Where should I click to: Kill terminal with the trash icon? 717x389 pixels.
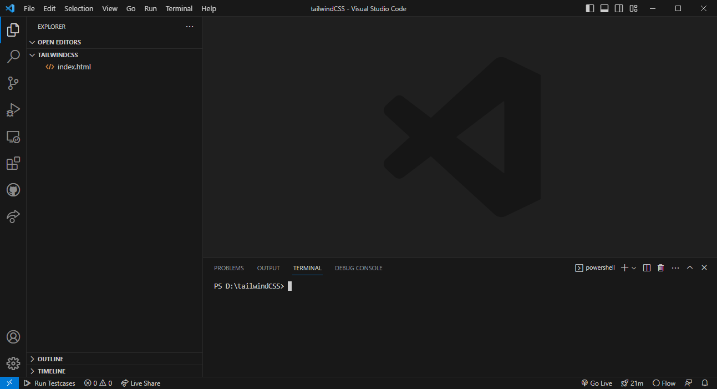tap(660, 268)
